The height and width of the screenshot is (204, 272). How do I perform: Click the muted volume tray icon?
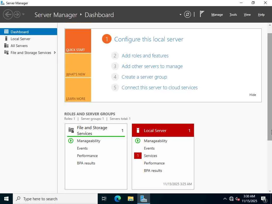[x=237, y=199]
